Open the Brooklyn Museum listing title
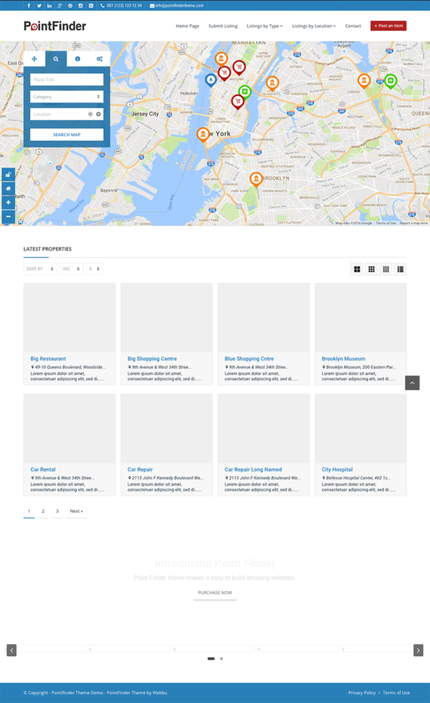Image resolution: width=430 pixels, height=703 pixels. 343,358
